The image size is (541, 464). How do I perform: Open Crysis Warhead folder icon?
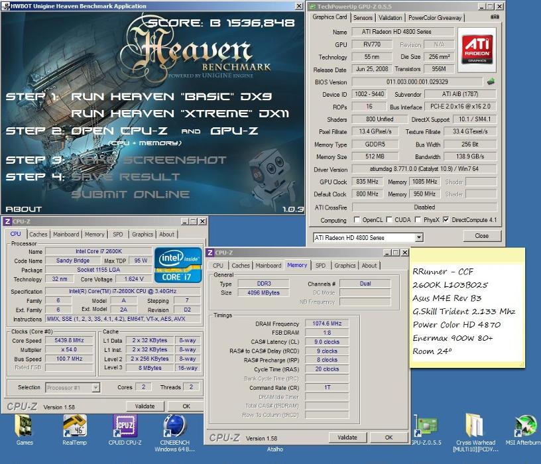click(476, 433)
